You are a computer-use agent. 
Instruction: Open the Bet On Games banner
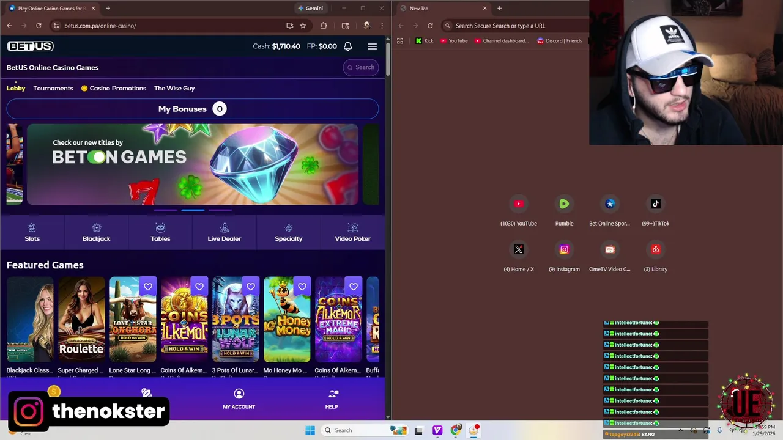point(193,164)
